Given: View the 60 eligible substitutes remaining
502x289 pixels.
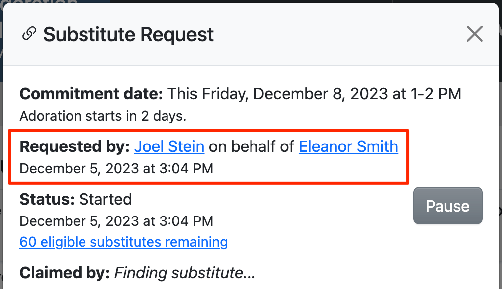Looking at the screenshot, I should pos(124,242).
